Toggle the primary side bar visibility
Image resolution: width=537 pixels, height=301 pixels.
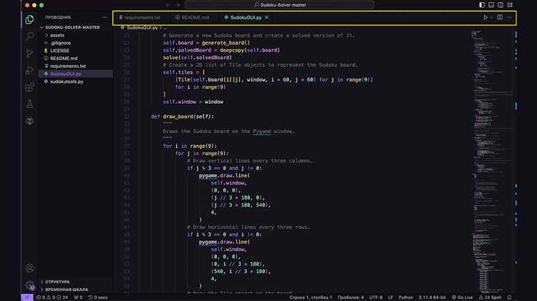(482, 5)
